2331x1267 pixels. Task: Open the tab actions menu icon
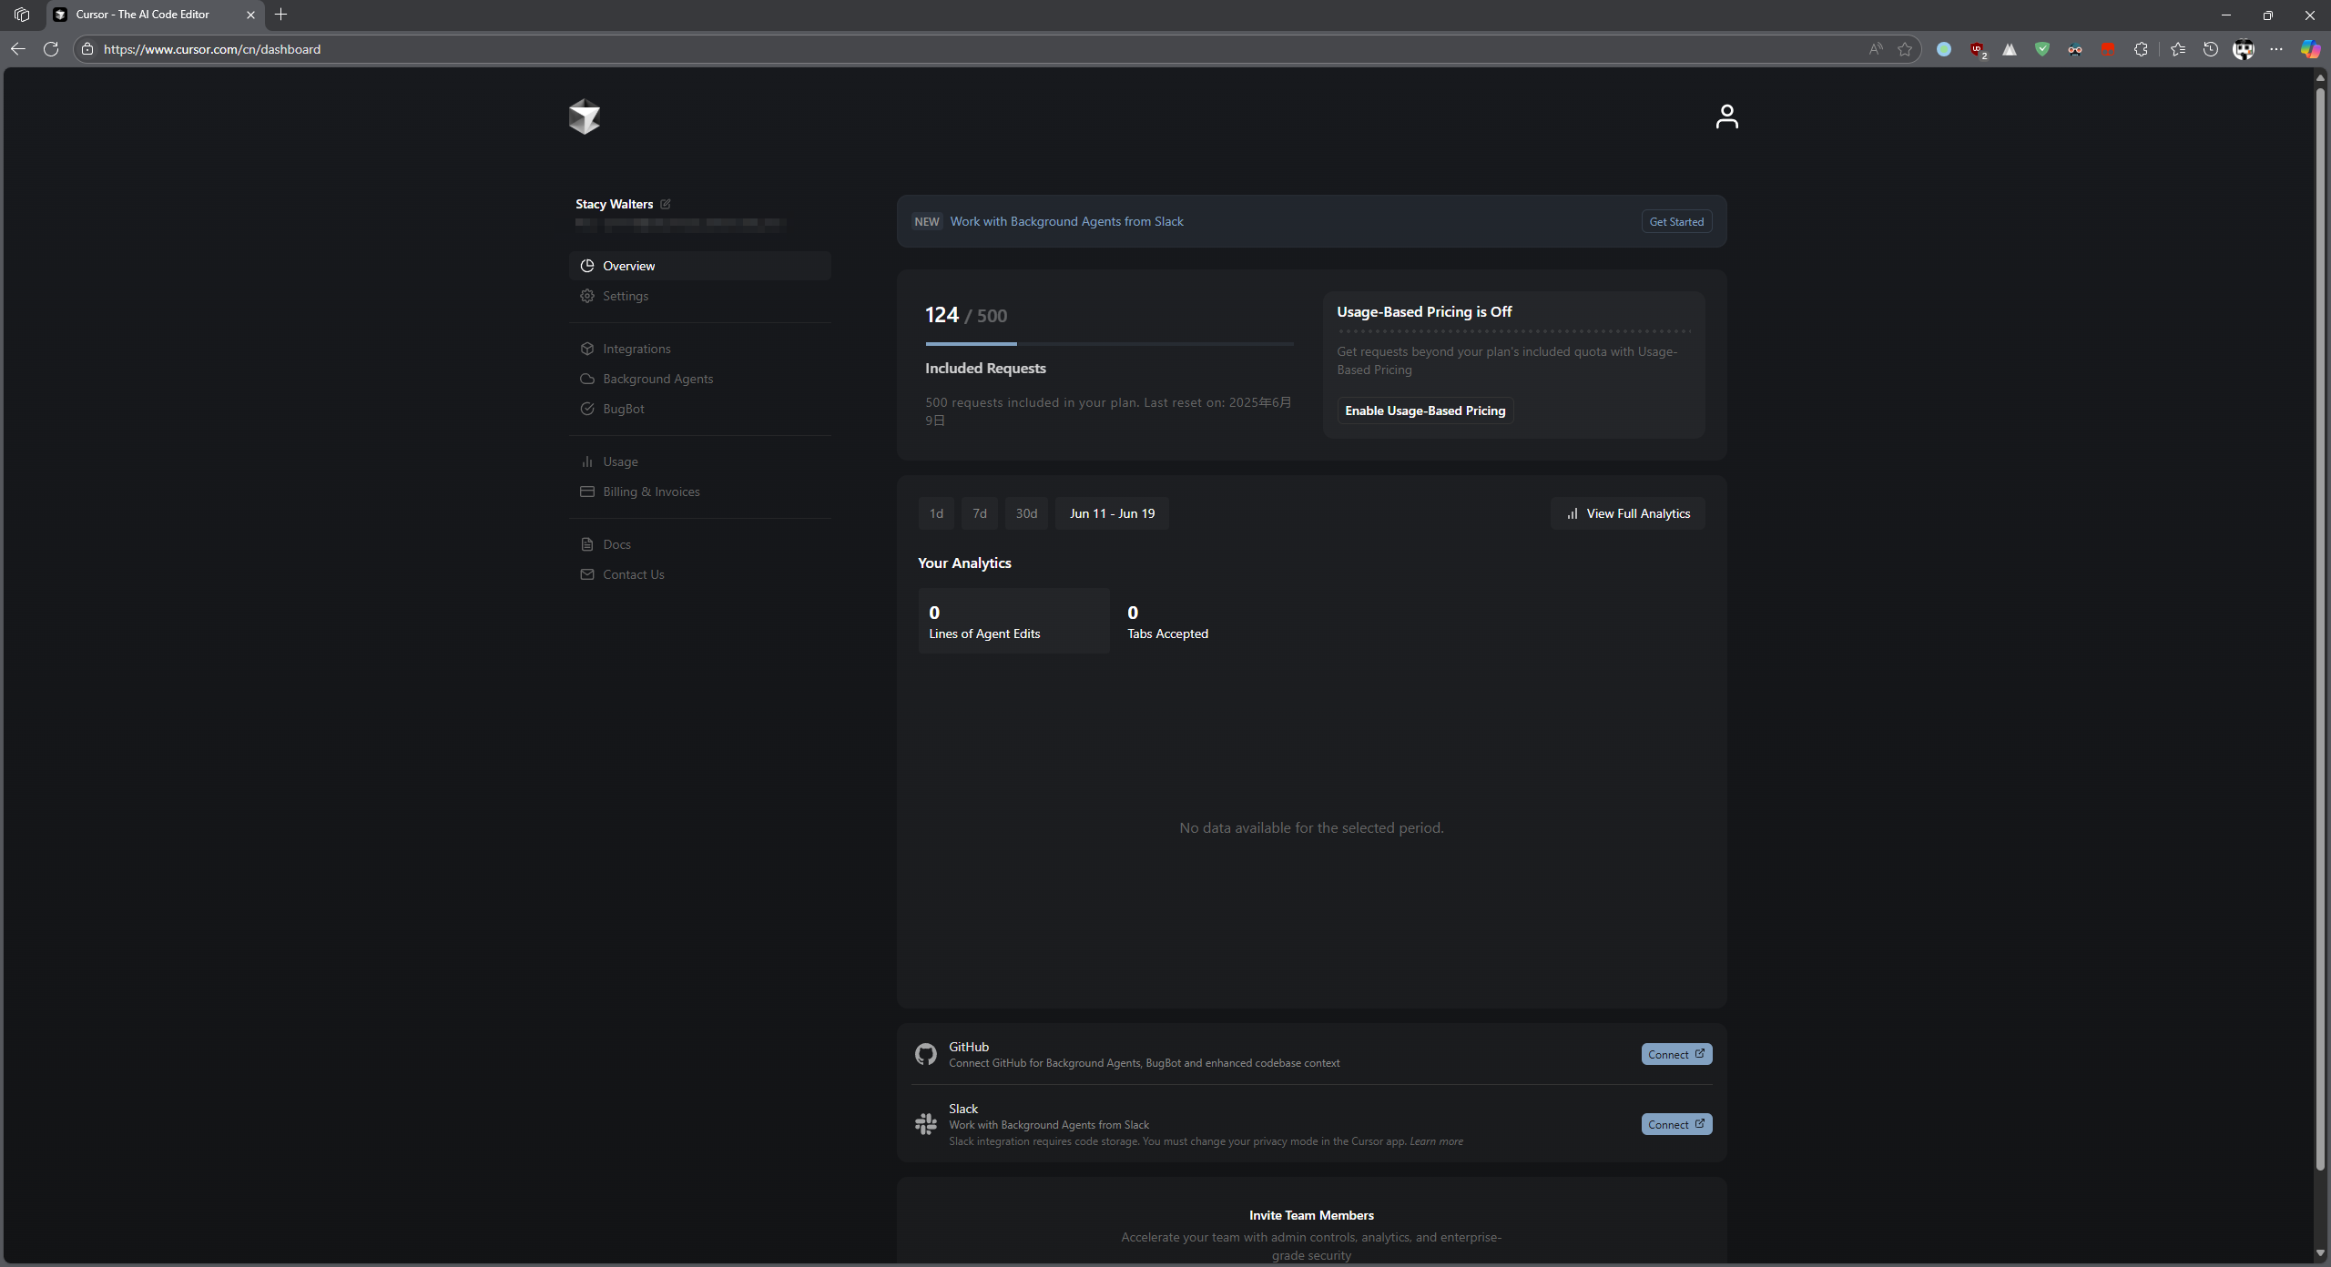pos(22,15)
